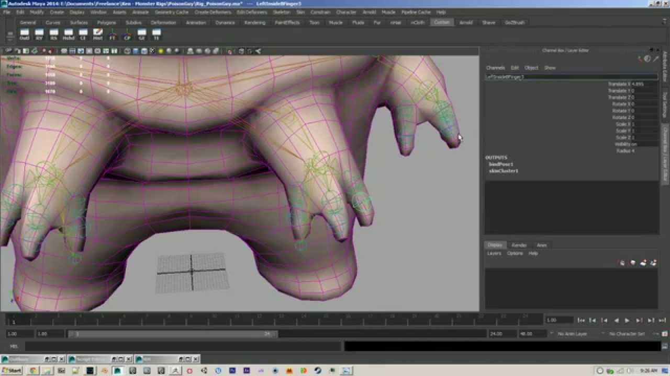
Task: Step back one frame
Action: pos(593,320)
